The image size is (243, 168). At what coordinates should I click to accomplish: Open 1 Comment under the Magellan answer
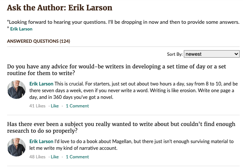pyautogui.click(x=77, y=157)
